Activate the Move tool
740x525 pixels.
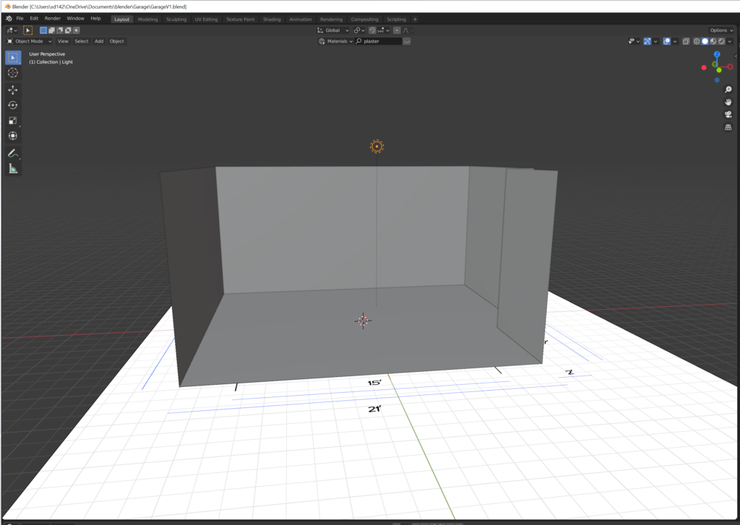click(x=13, y=90)
